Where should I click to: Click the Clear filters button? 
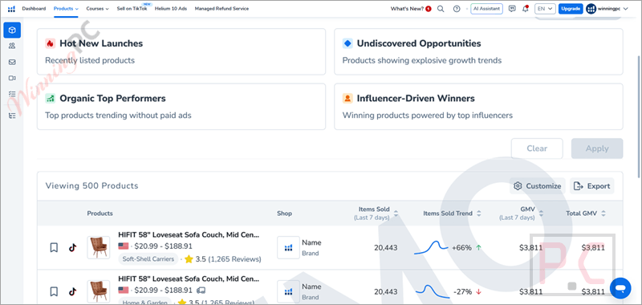pyautogui.click(x=537, y=148)
